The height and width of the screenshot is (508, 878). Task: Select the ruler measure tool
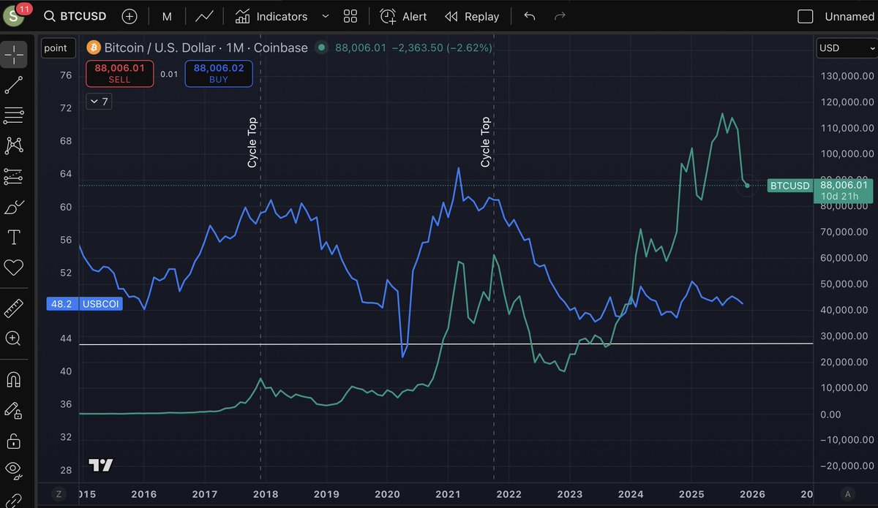point(14,308)
